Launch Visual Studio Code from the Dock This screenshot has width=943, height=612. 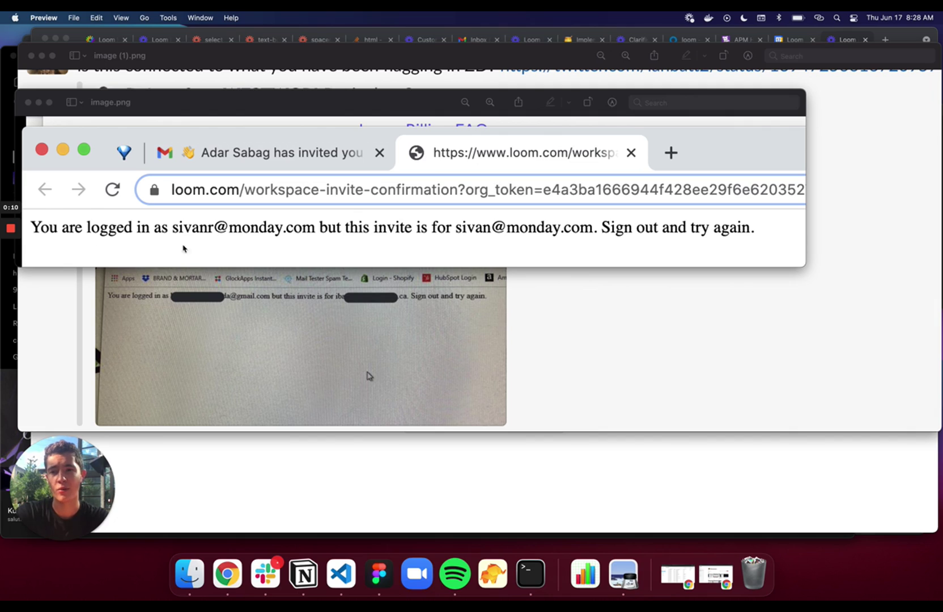(x=341, y=574)
